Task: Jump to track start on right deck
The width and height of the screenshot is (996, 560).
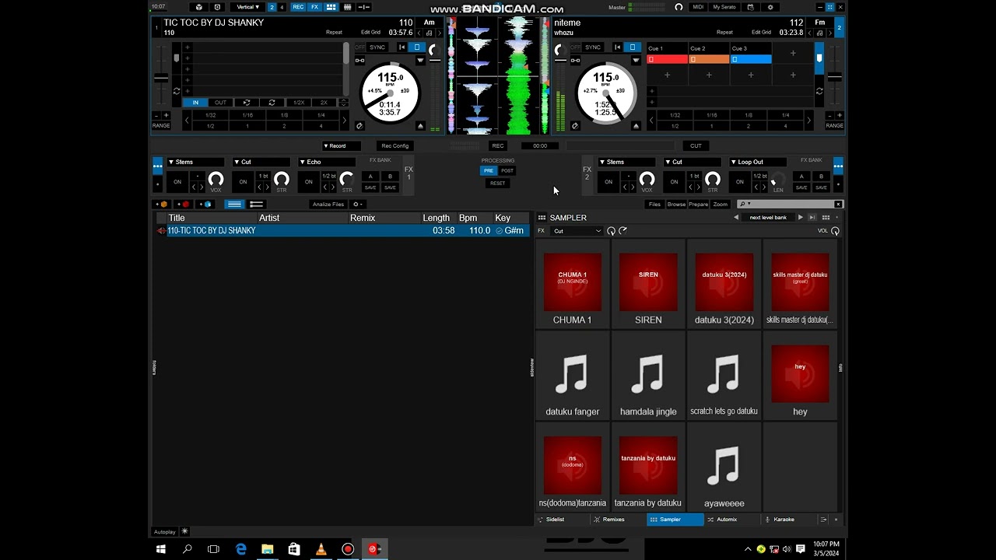Action: (618, 47)
